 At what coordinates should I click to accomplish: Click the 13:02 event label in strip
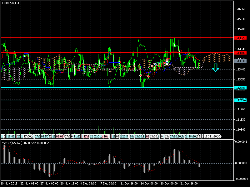click(11, 137)
